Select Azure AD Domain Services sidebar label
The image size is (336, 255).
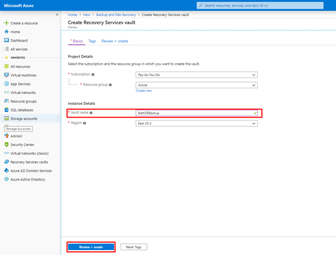31,171
